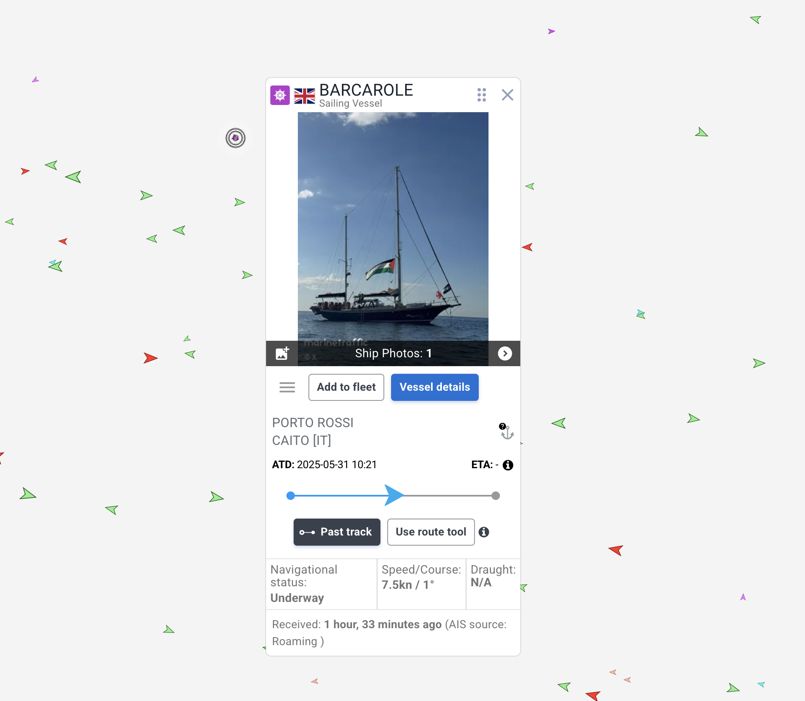Click the Add to fleet button

click(346, 387)
